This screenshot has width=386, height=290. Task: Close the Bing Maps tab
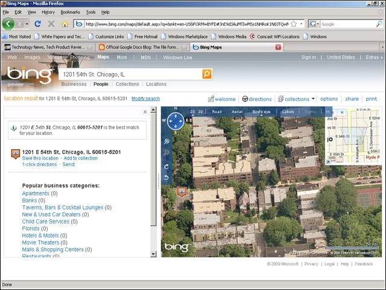pyautogui.click(x=278, y=47)
